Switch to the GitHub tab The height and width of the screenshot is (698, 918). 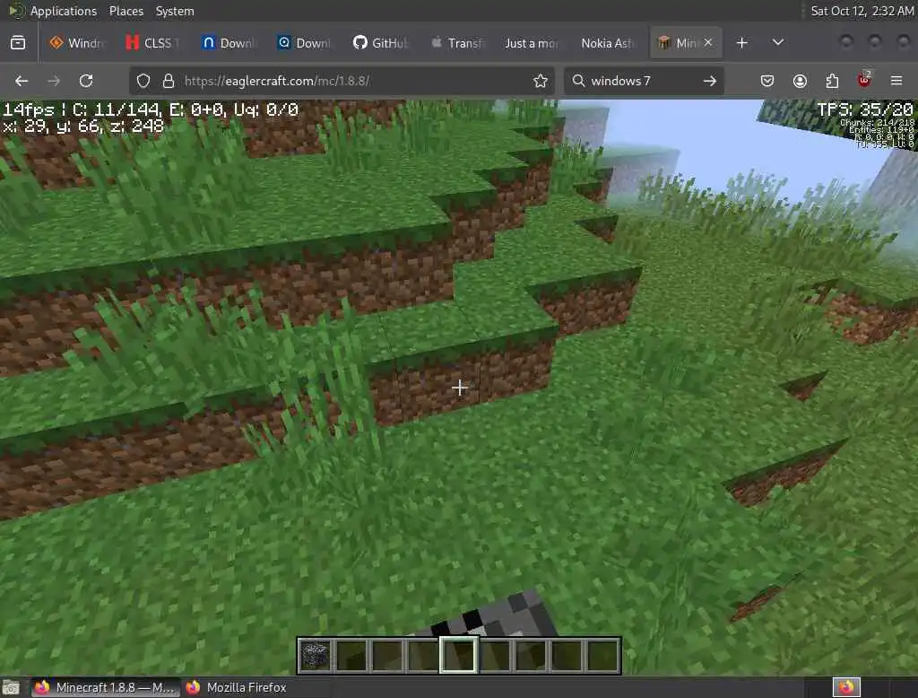pyautogui.click(x=381, y=43)
